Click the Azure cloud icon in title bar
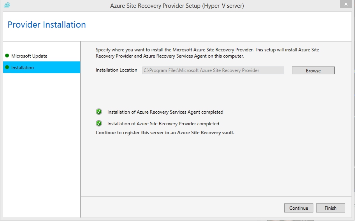Screen dimensions: 355x221 (7, 5)
